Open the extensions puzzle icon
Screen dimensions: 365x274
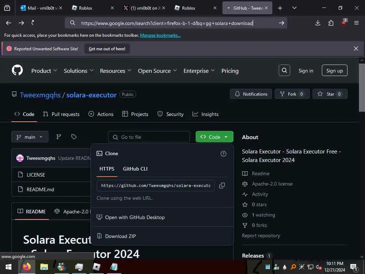point(331,23)
